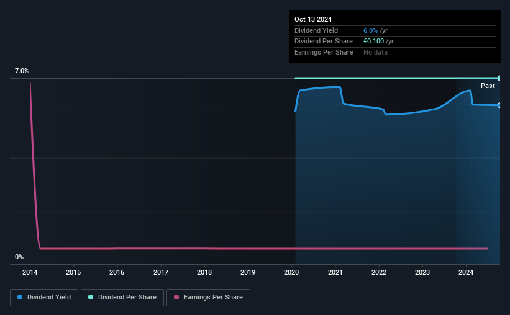Click the blue Dividend Yield legend dot
This screenshot has height=315, width=510.
(20, 297)
